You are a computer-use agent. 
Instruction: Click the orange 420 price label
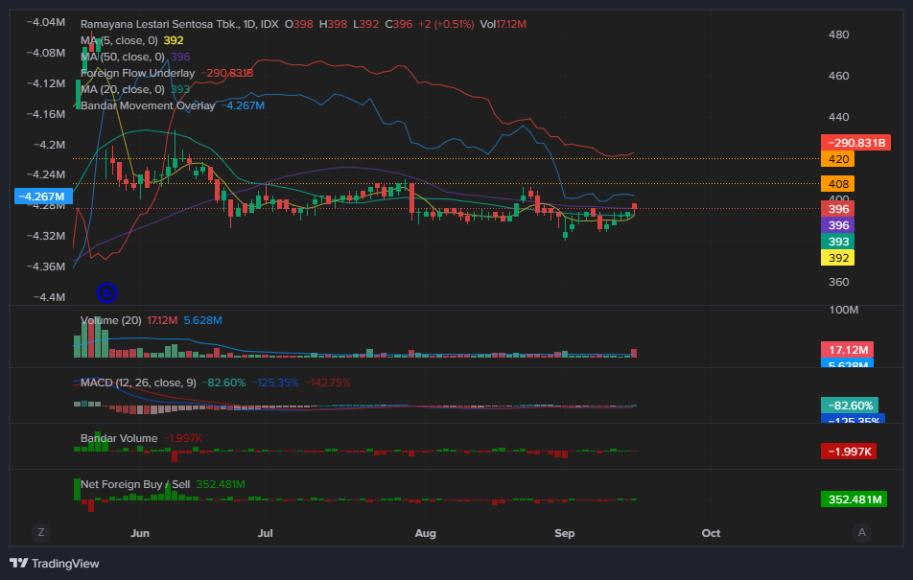click(x=837, y=159)
